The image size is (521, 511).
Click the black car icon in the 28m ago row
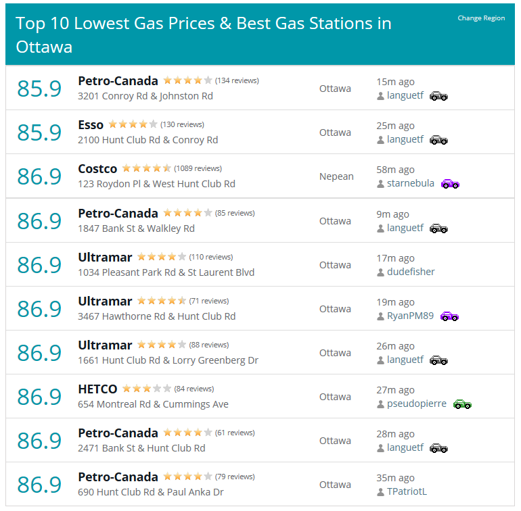tap(438, 449)
